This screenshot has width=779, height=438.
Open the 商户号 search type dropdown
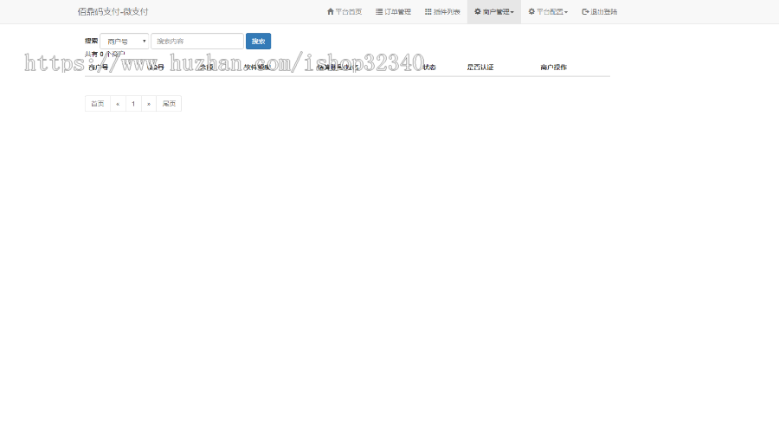tap(124, 42)
